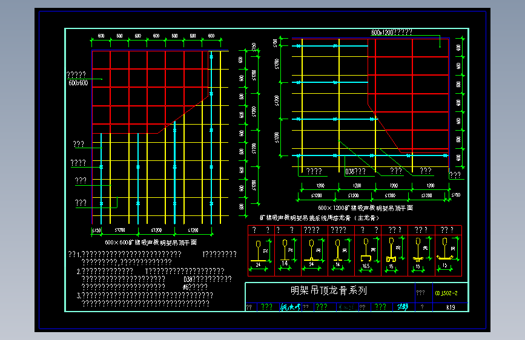Screen dimensions: 525x340
Task: Click the 600x1200 callout above right plan
Action: (391, 33)
